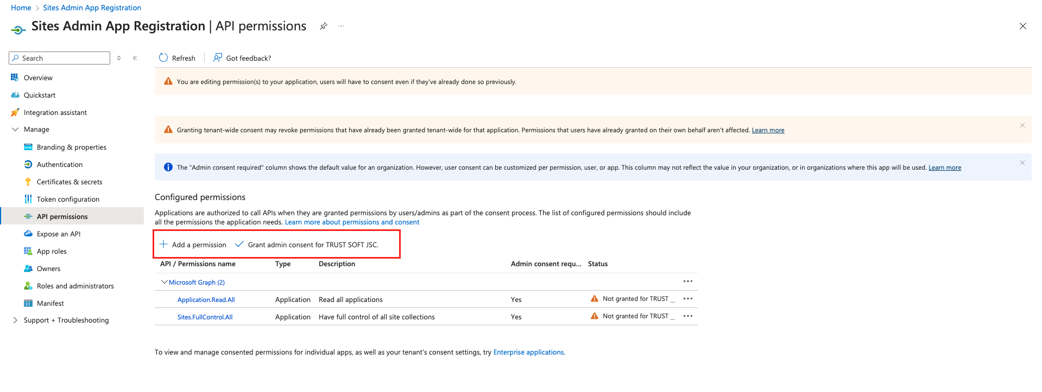
Task: Sort by API / Permissions name column
Action: (198, 264)
